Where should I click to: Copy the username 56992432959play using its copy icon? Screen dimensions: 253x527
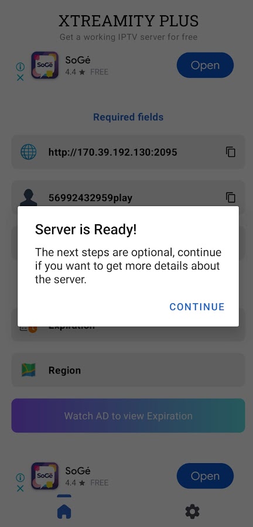[x=231, y=197]
